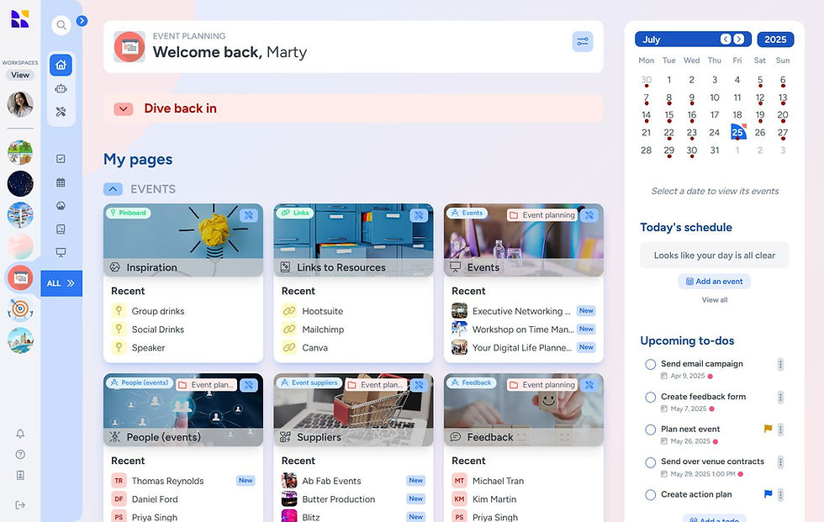Open options menu for Plan next event

point(780,429)
